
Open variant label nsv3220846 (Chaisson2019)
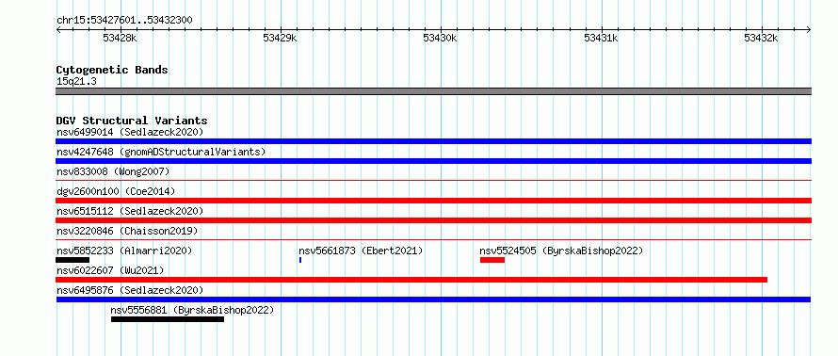click(127, 231)
